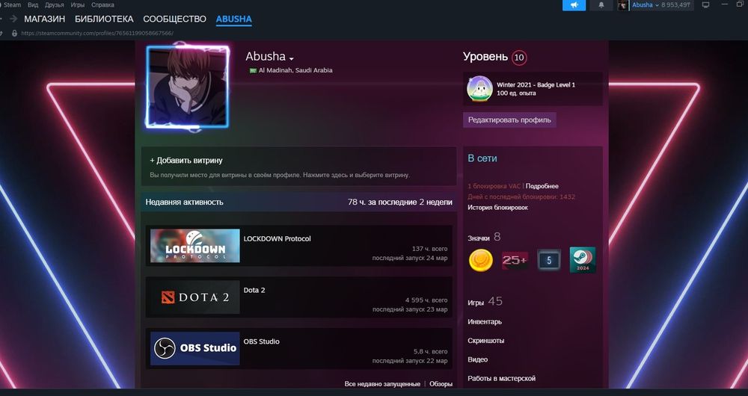The height and width of the screenshot is (396, 748).
Task: Open История блокировок link
Action: pos(497,208)
